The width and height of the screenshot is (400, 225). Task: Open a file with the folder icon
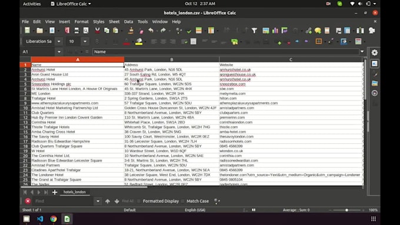pos(39,31)
